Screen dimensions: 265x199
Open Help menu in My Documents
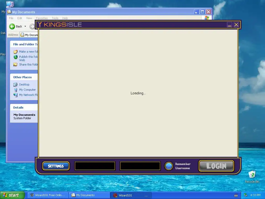tap(65, 18)
